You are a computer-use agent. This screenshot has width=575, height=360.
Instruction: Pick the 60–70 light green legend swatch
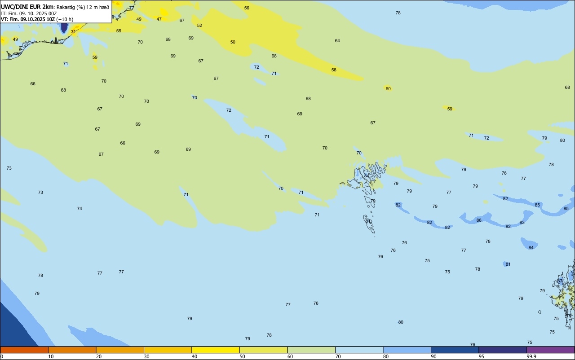(311, 350)
